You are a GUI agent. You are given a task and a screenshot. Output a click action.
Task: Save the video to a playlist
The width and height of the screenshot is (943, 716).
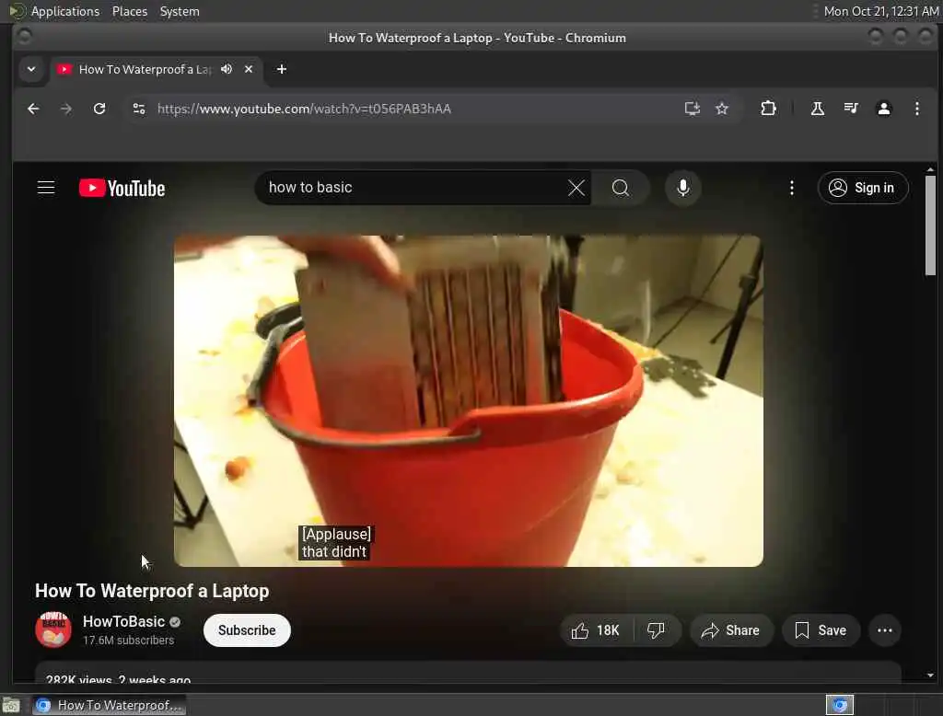tap(821, 630)
